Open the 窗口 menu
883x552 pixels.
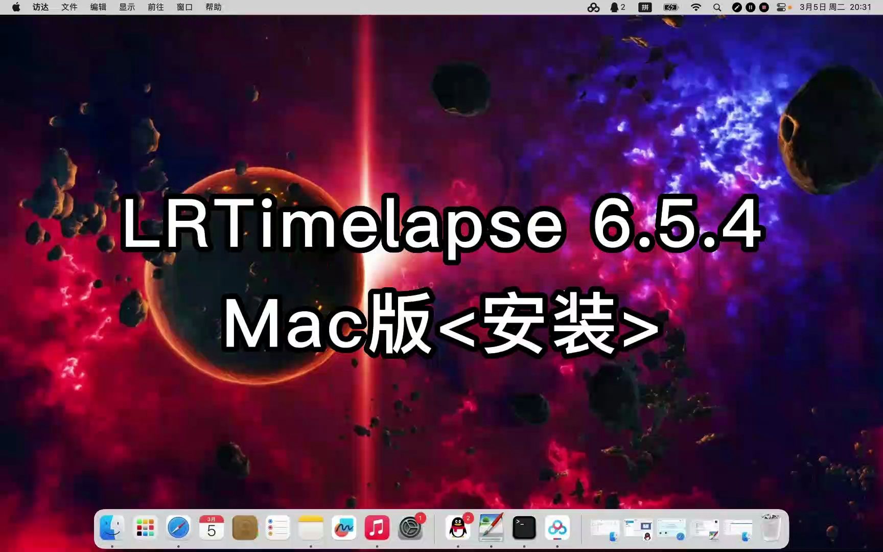(x=184, y=7)
